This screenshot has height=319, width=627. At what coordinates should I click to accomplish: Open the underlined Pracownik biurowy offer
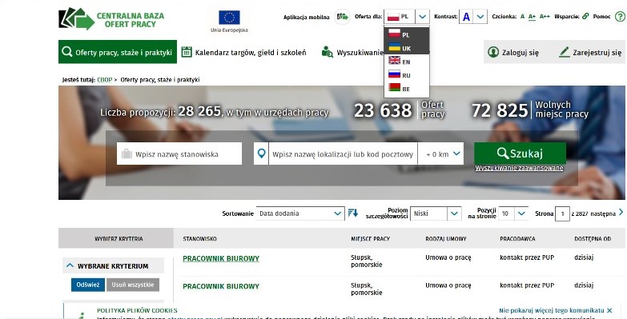click(x=221, y=258)
